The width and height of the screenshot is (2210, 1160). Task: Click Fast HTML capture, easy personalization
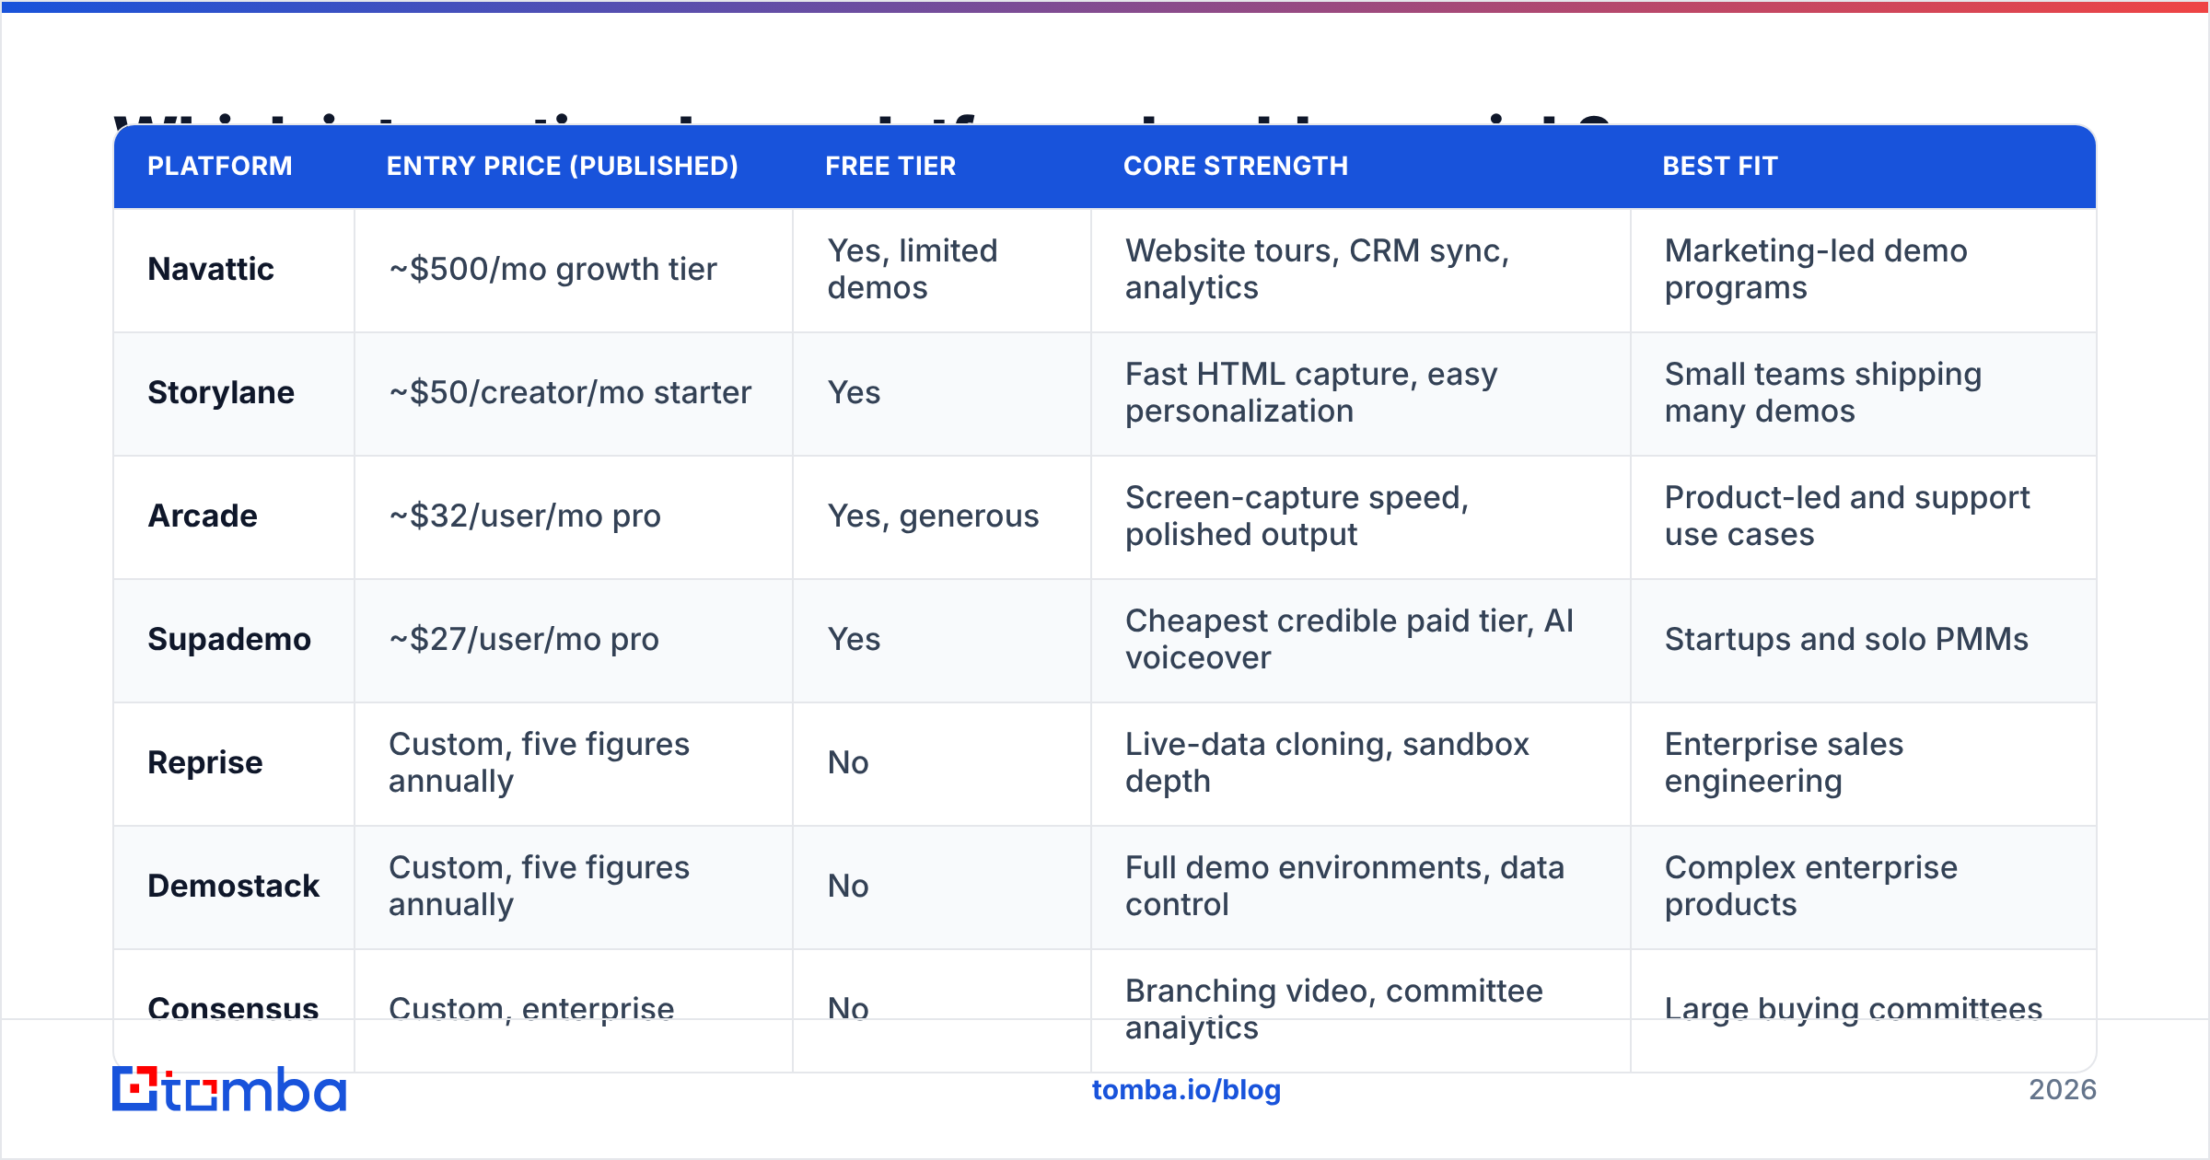coord(1311,392)
